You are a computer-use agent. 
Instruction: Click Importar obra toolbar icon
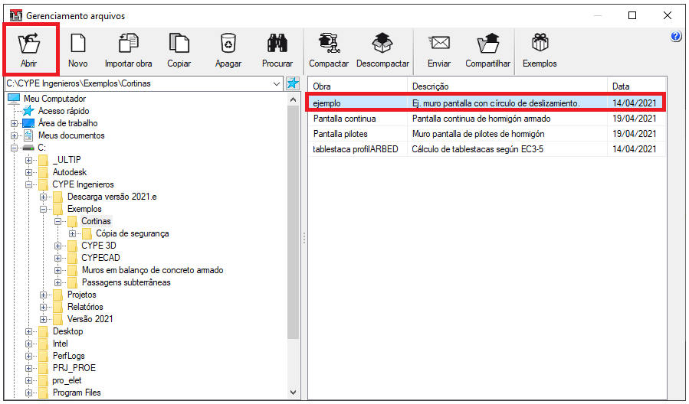pos(128,50)
